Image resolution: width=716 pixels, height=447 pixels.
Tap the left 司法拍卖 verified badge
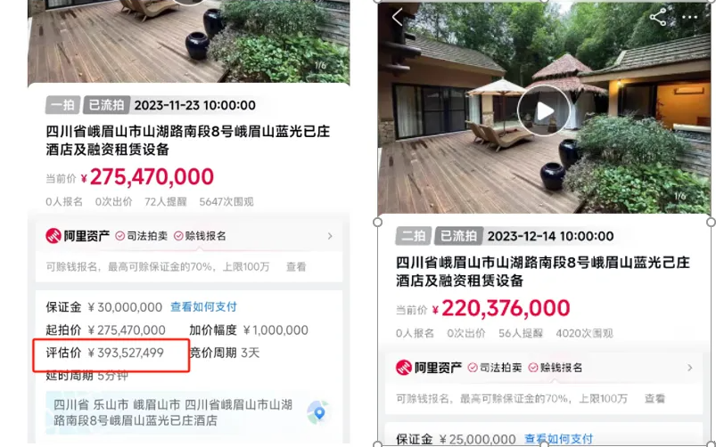[x=142, y=236]
